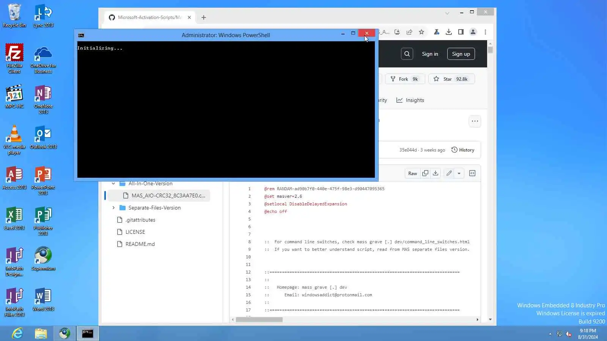Screen dimensions: 607x341
Task: Open the browser tab search chevron
Action: (447, 13)
